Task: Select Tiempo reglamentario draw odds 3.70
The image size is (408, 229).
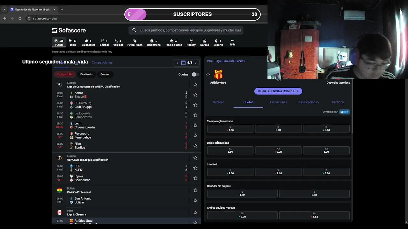Action: point(278,128)
